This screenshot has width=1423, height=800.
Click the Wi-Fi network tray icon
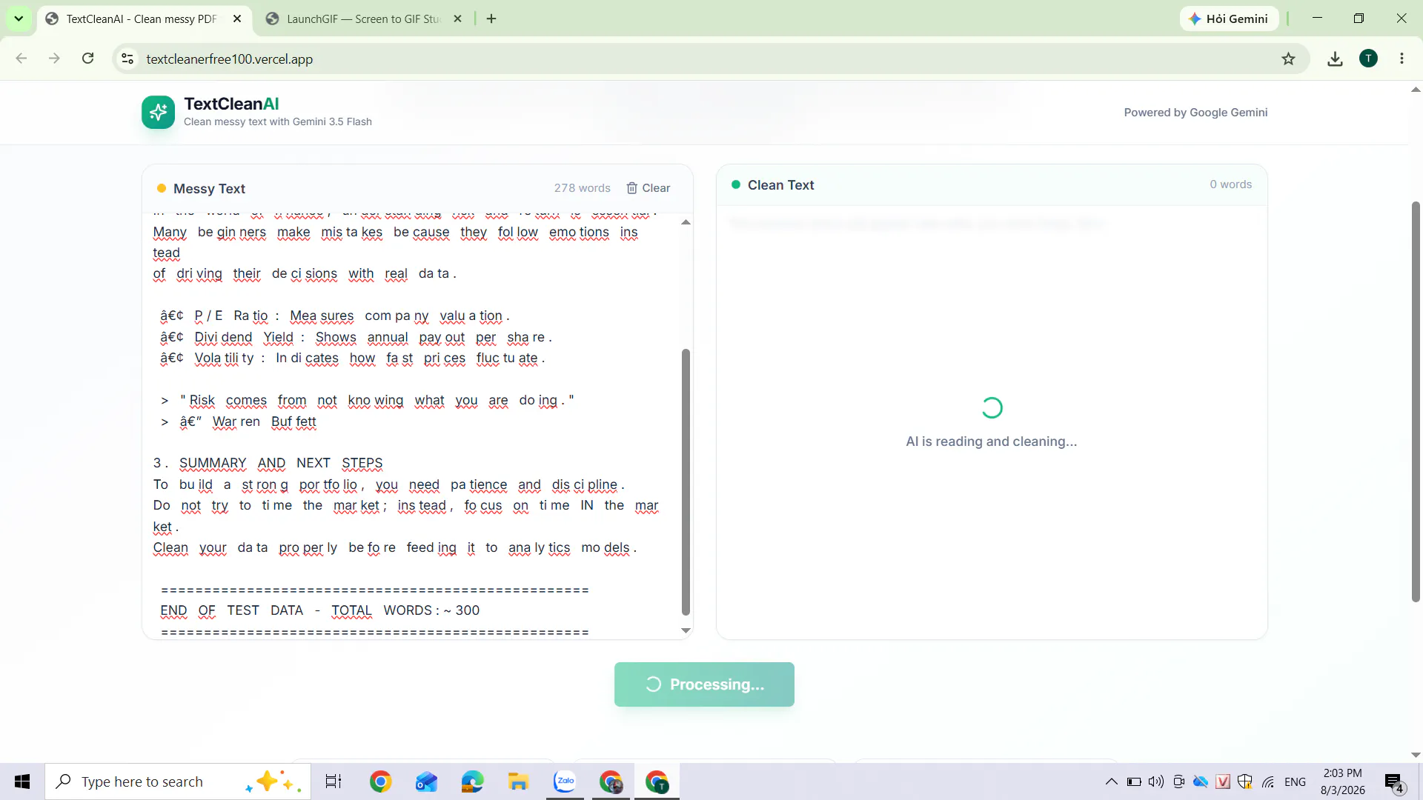point(1268,781)
